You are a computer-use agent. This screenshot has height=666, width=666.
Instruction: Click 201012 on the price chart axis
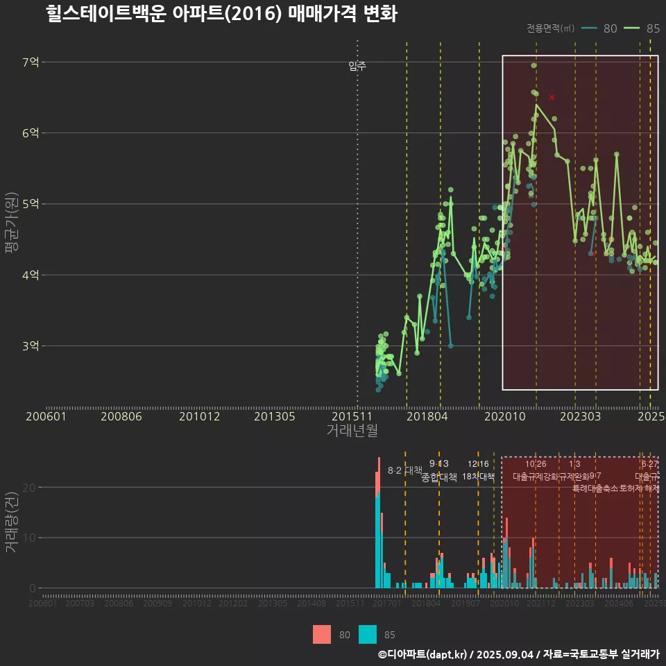pos(199,416)
